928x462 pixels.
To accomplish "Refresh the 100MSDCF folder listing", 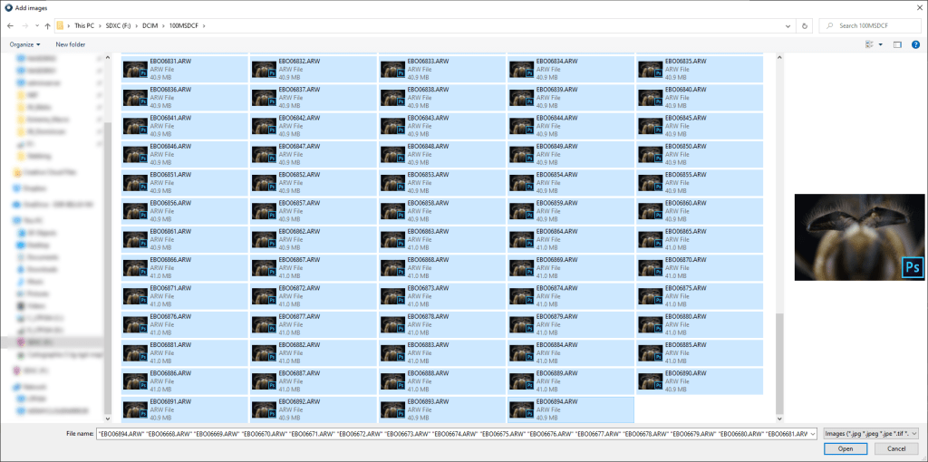I will tap(808, 25).
